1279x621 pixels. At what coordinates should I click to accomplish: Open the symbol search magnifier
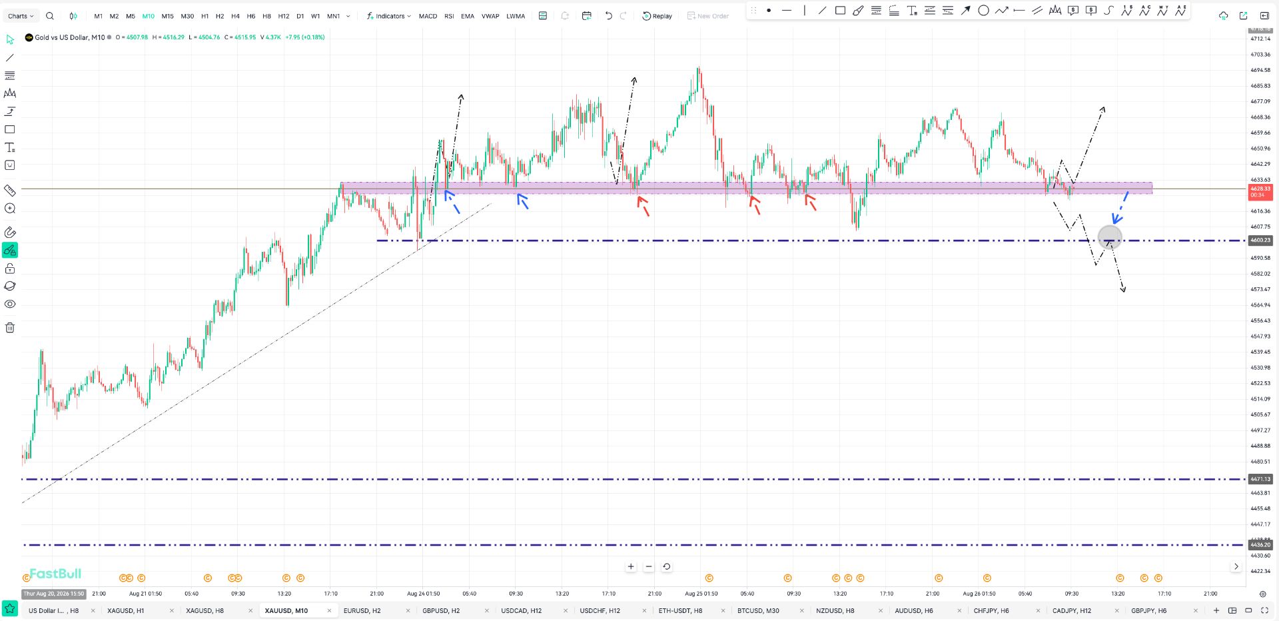point(50,16)
